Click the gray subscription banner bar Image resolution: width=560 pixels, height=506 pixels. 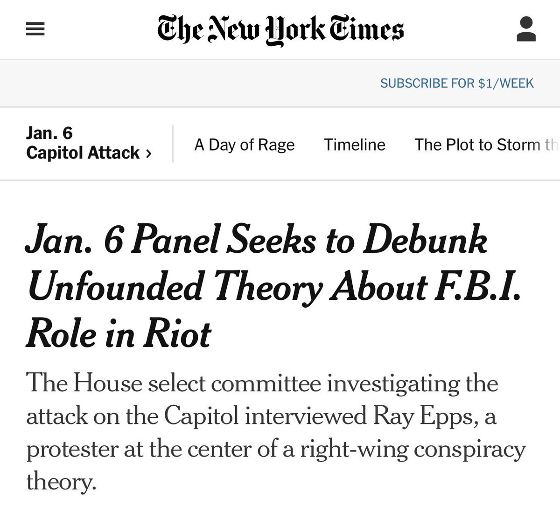pos(187,83)
